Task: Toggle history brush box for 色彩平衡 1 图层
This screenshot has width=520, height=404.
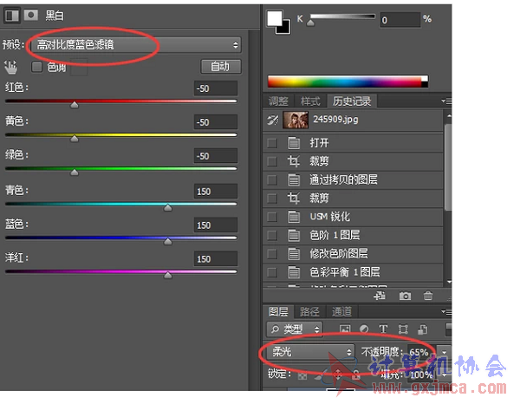Action: pyautogui.click(x=272, y=272)
